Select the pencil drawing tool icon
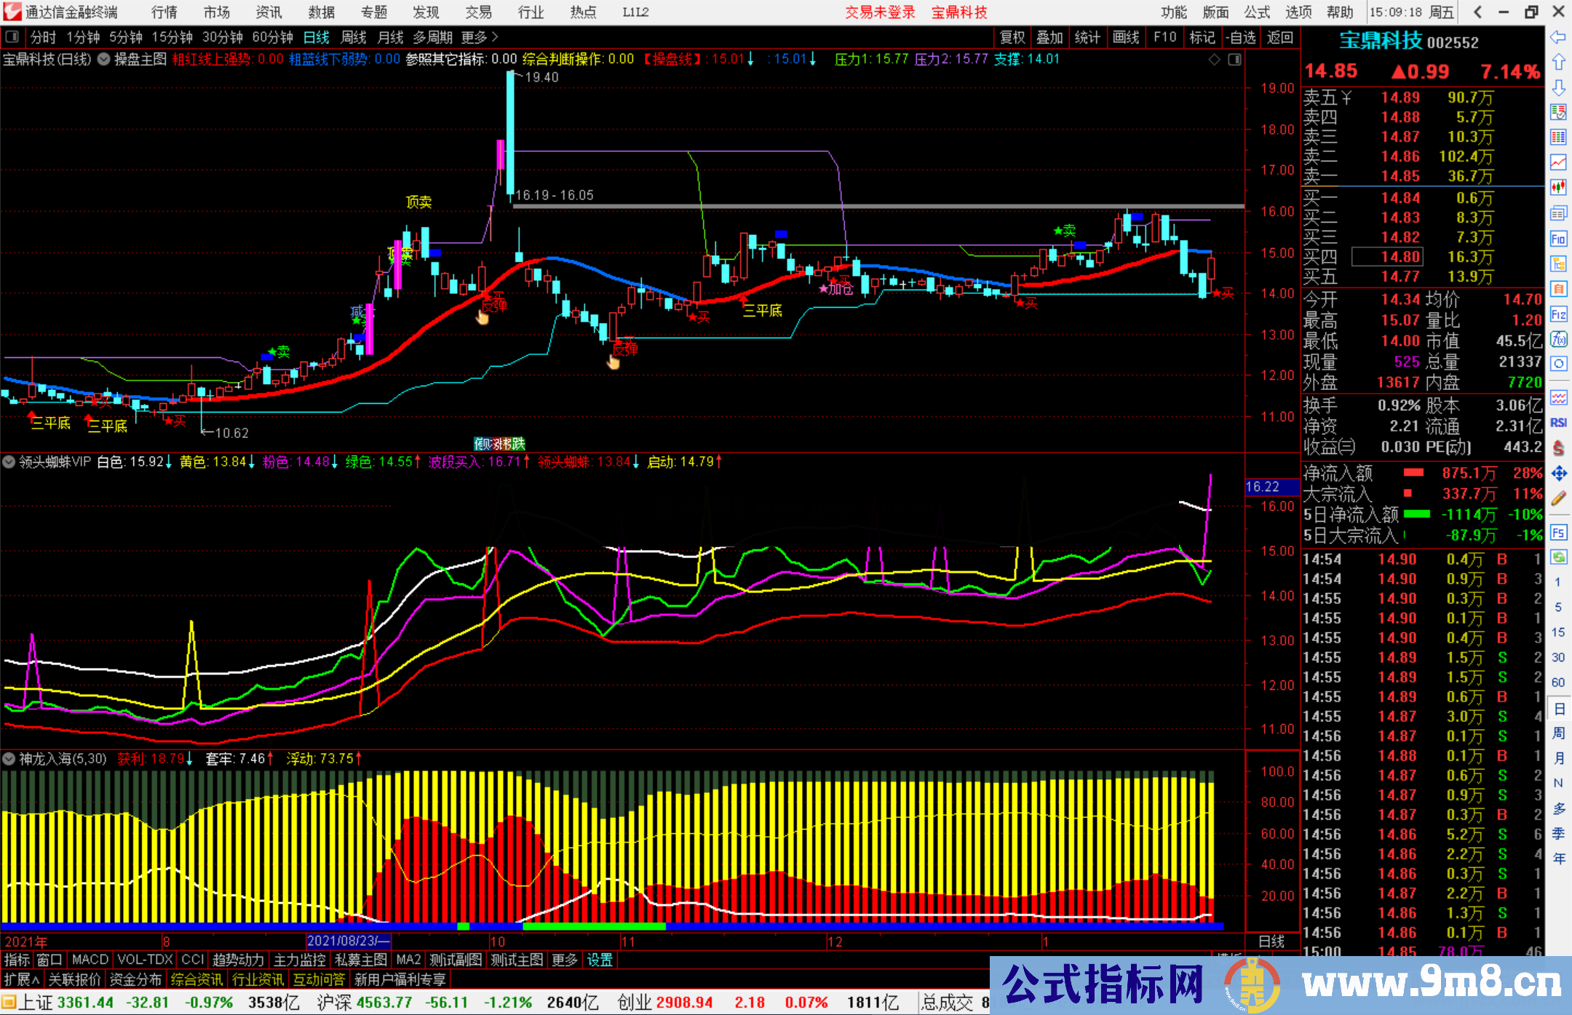 click(1558, 498)
